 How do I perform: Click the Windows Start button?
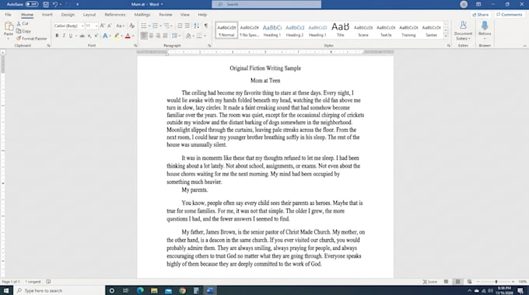tap(6, 290)
